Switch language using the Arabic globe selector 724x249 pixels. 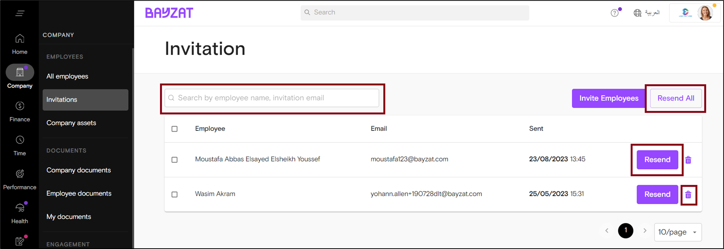[x=647, y=13]
